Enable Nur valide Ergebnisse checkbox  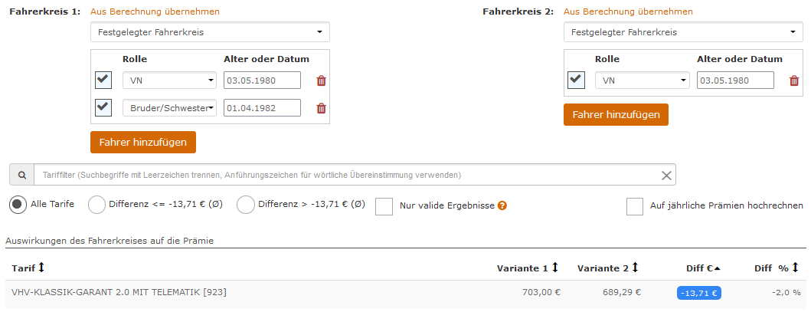coord(384,206)
